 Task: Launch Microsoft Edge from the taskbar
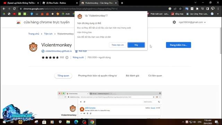76,122
